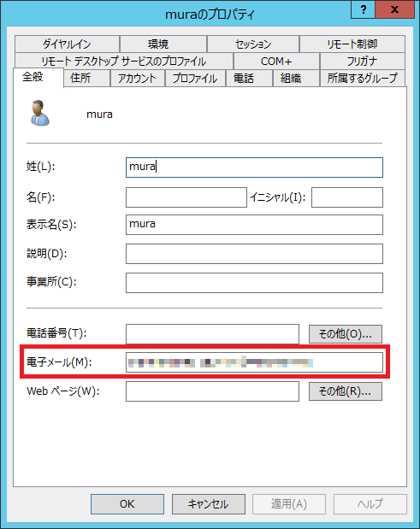Go to the 住所 tab
Screen dimensions: 420x529
point(80,79)
